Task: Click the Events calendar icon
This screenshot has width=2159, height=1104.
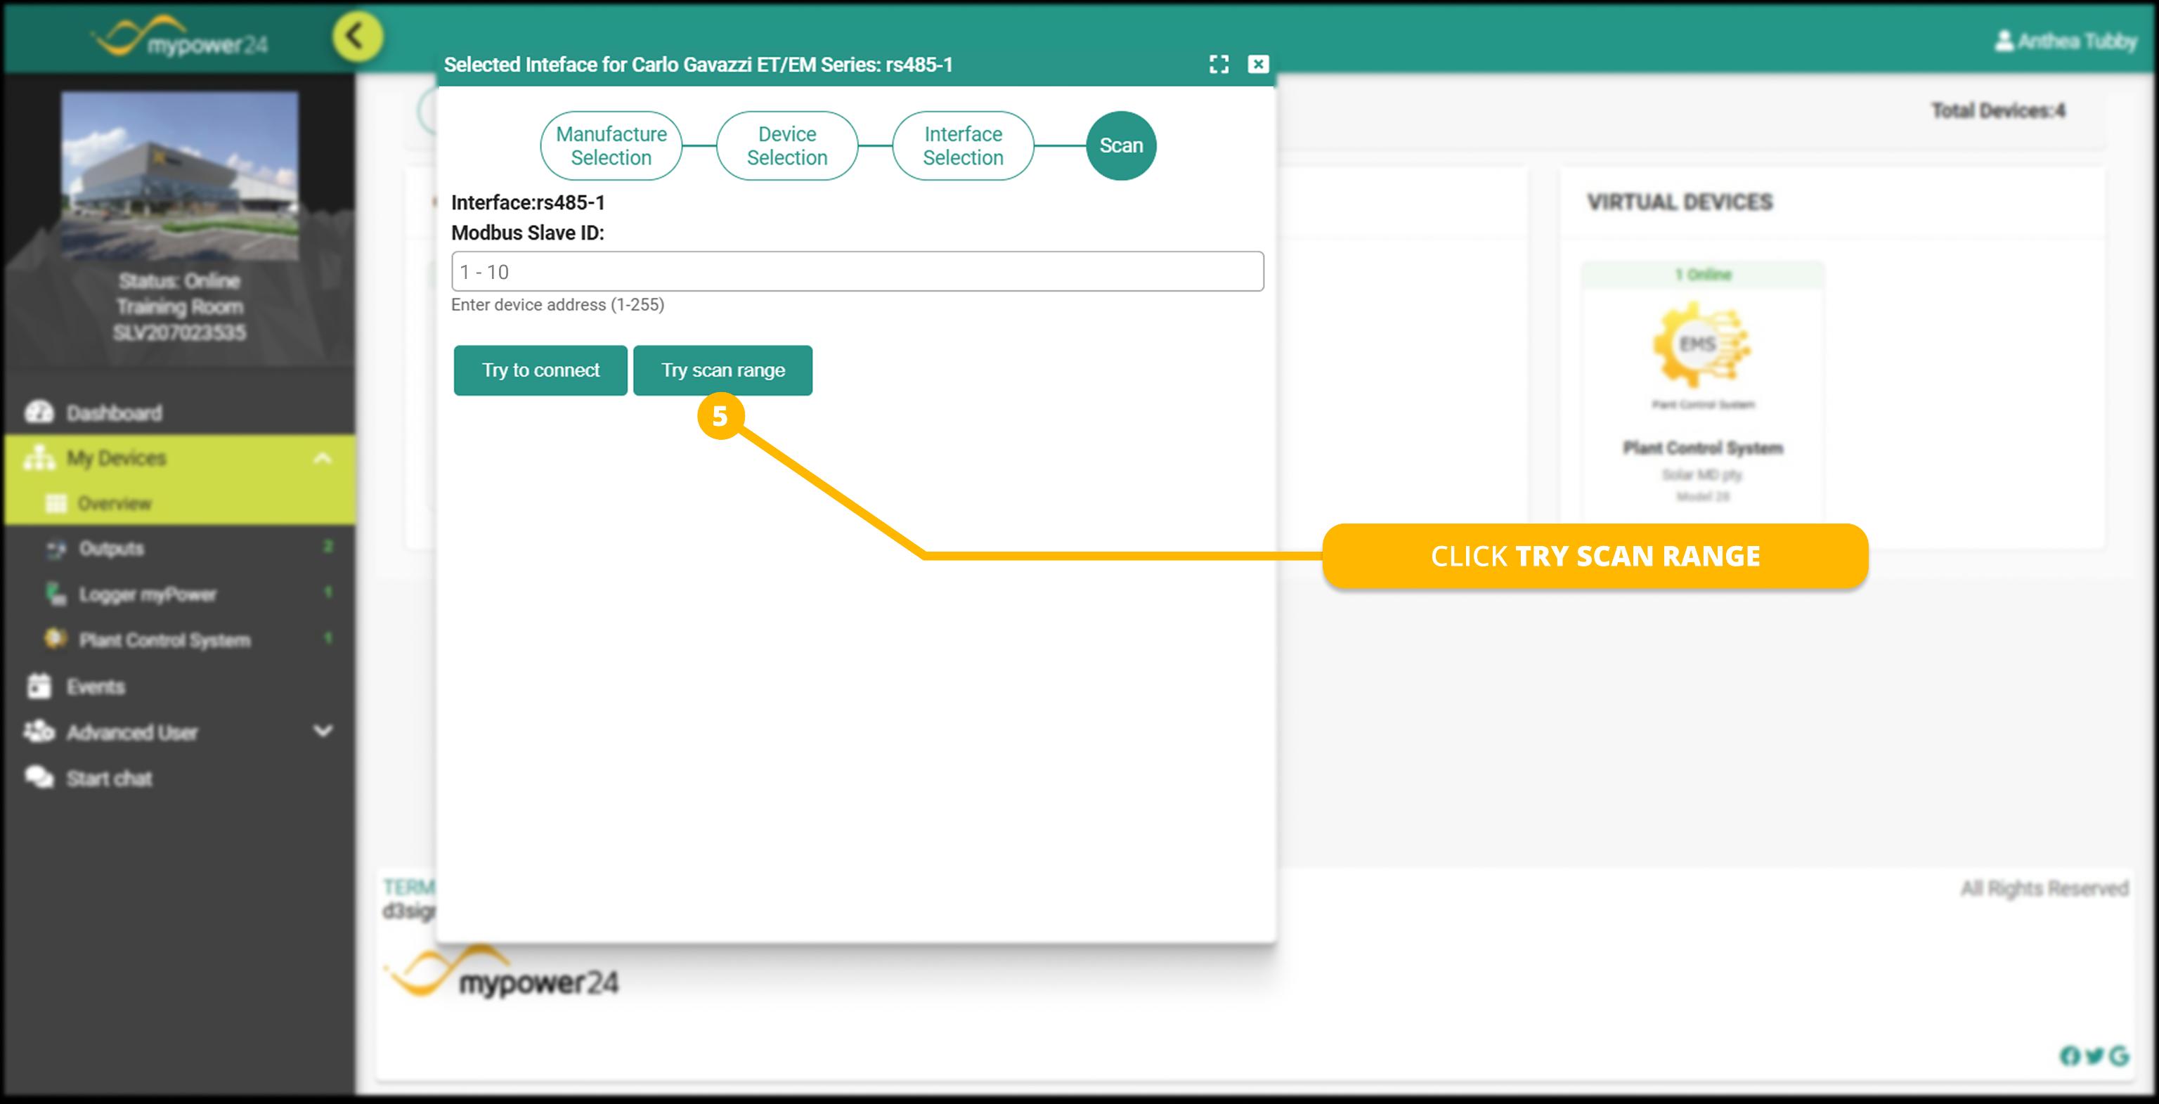Action: [39, 687]
